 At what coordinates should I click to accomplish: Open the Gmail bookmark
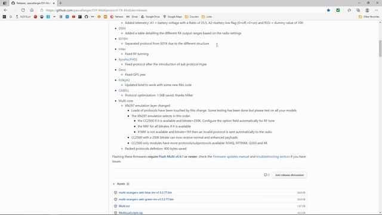coord(132,17)
